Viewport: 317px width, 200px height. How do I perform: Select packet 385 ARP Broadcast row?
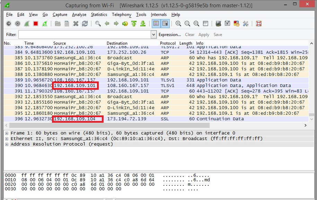(156, 58)
